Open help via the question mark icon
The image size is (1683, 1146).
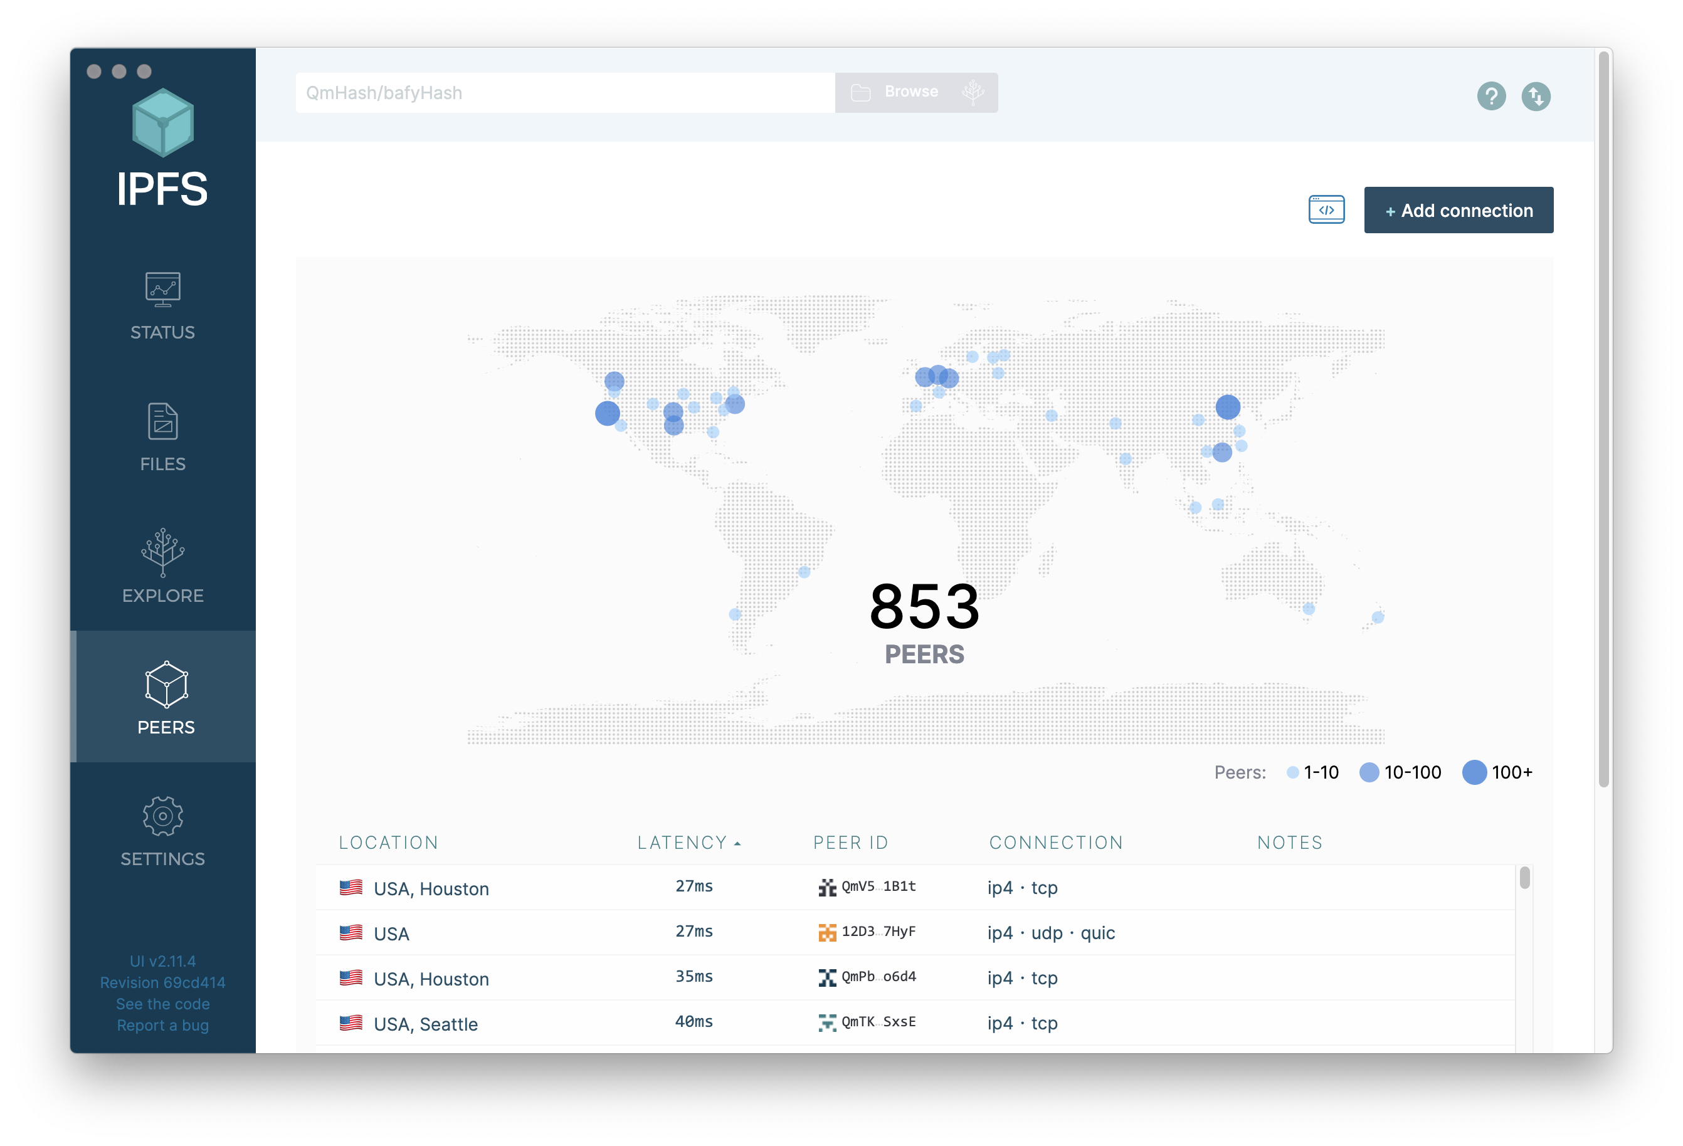point(1491,95)
